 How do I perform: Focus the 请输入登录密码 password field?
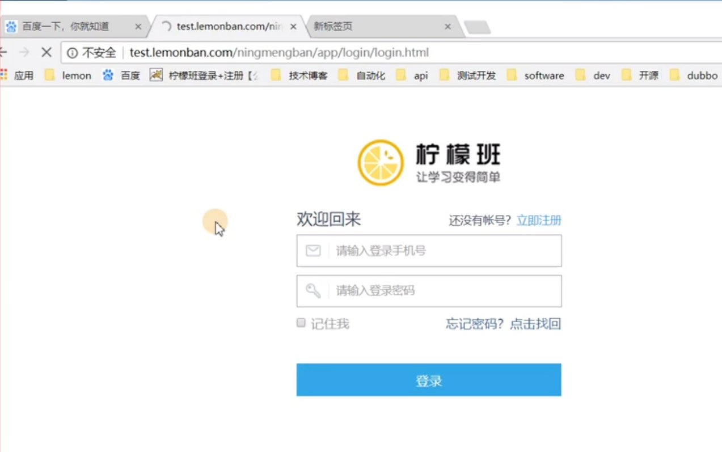(x=429, y=291)
